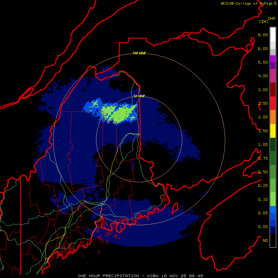The width and height of the screenshot is (278, 278).
Task: Click the 3.00 legend value
Action: click(263, 90)
